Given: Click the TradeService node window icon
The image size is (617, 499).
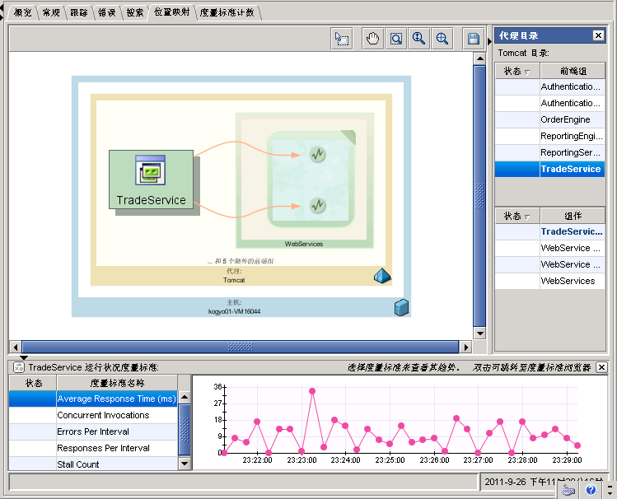Looking at the screenshot, I should coord(150,170).
